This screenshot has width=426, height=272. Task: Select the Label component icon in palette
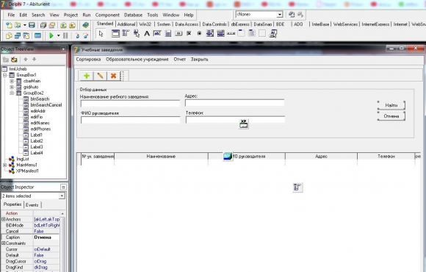click(147, 34)
